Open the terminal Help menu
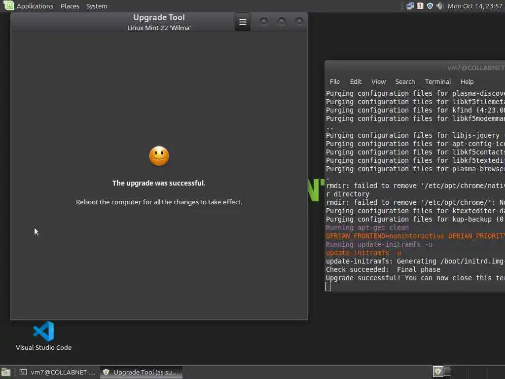The image size is (505, 379). coord(467,81)
